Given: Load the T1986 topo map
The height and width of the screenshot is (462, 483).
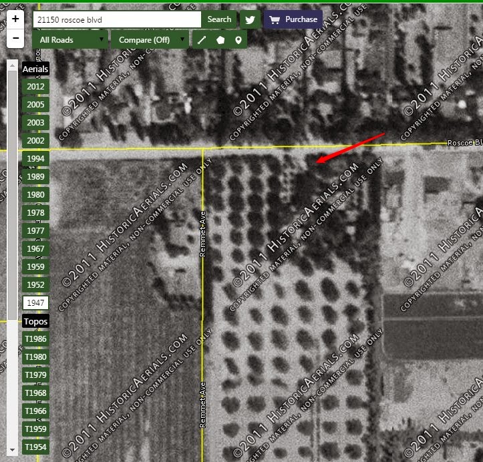Looking at the screenshot, I should [35, 339].
